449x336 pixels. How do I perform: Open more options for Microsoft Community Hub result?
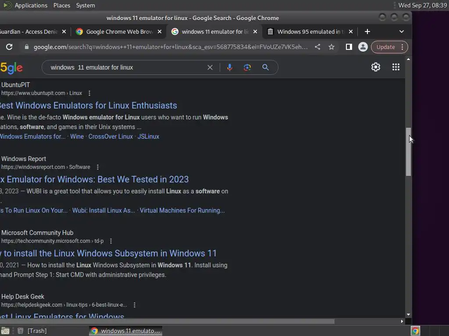click(111, 241)
